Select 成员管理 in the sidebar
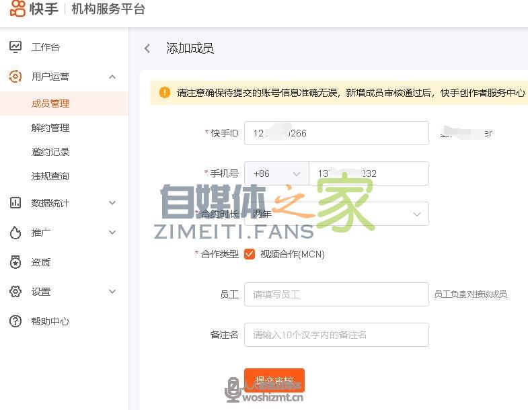This screenshot has height=410, width=528. click(x=50, y=104)
